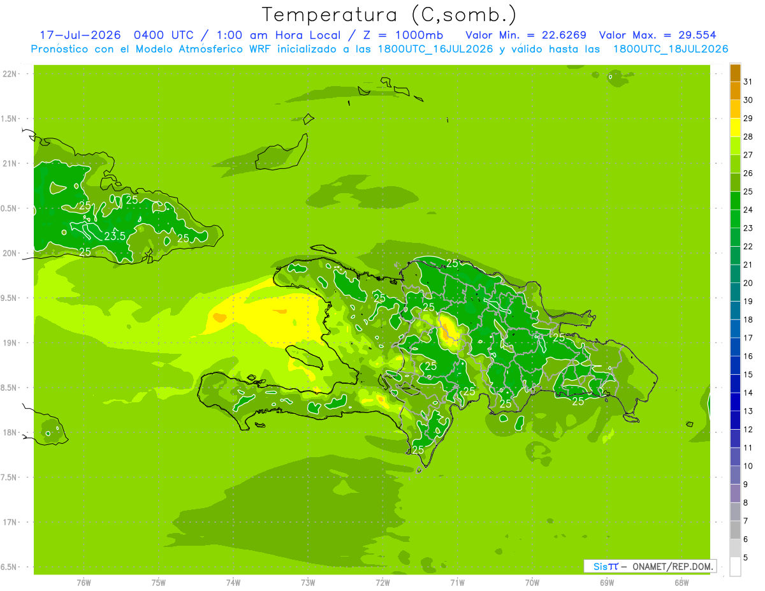765x591 pixels.
Task: Click color scale value "31"
Action: coord(748,82)
